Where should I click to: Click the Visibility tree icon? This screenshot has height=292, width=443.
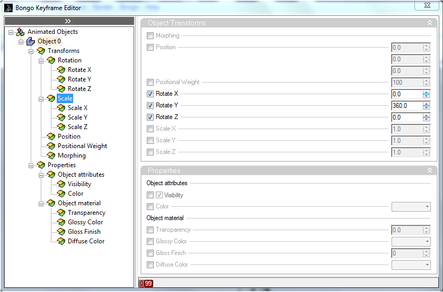tap(61, 184)
